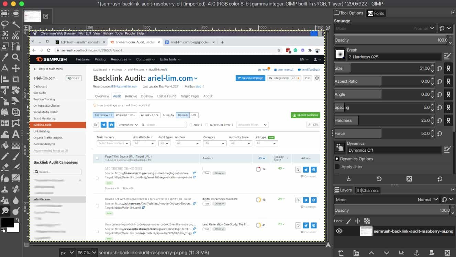456x257 pixels.
Task: Open the unit px dropdown in status bar
Action: point(67,253)
